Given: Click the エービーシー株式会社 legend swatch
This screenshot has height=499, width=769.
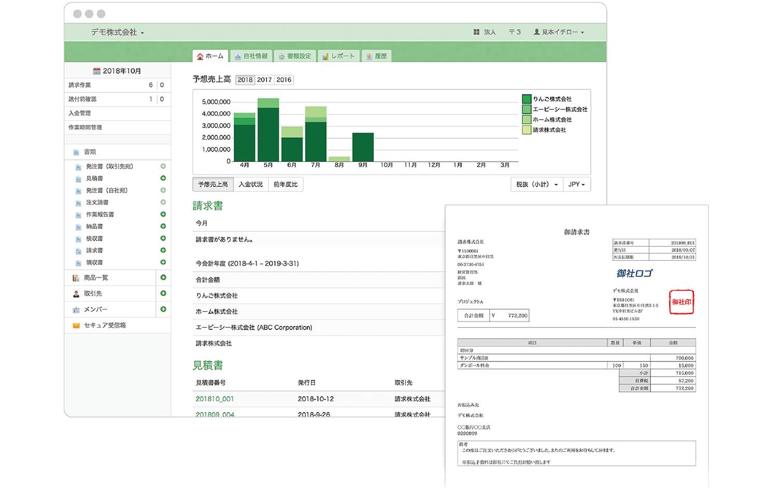Looking at the screenshot, I should pyautogui.click(x=526, y=109).
